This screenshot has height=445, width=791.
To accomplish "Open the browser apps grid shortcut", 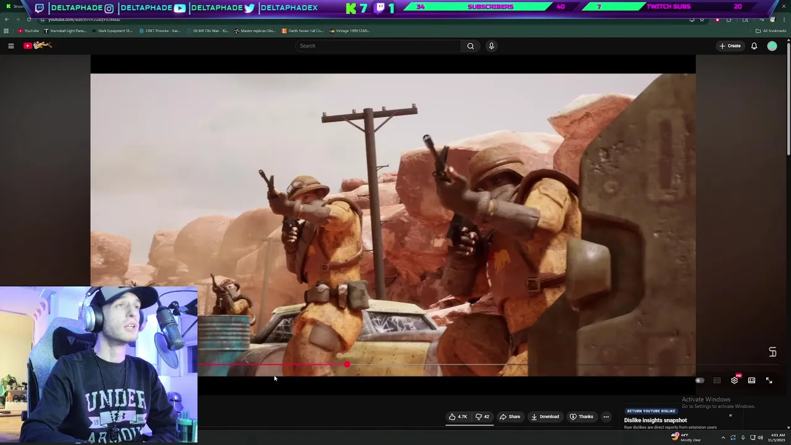I will pos(6,31).
